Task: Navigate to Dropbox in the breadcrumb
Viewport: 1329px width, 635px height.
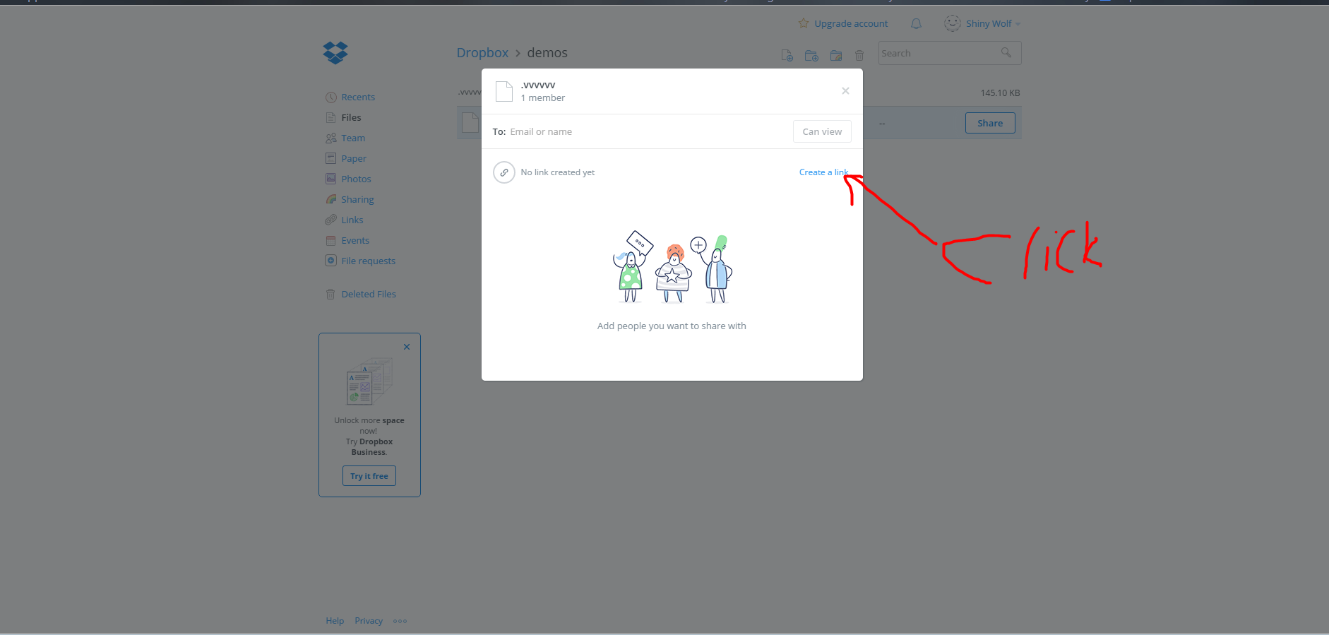Action: [482, 53]
